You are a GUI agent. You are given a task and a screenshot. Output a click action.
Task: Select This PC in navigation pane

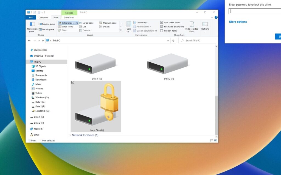pyautogui.click(x=37, y=62)
